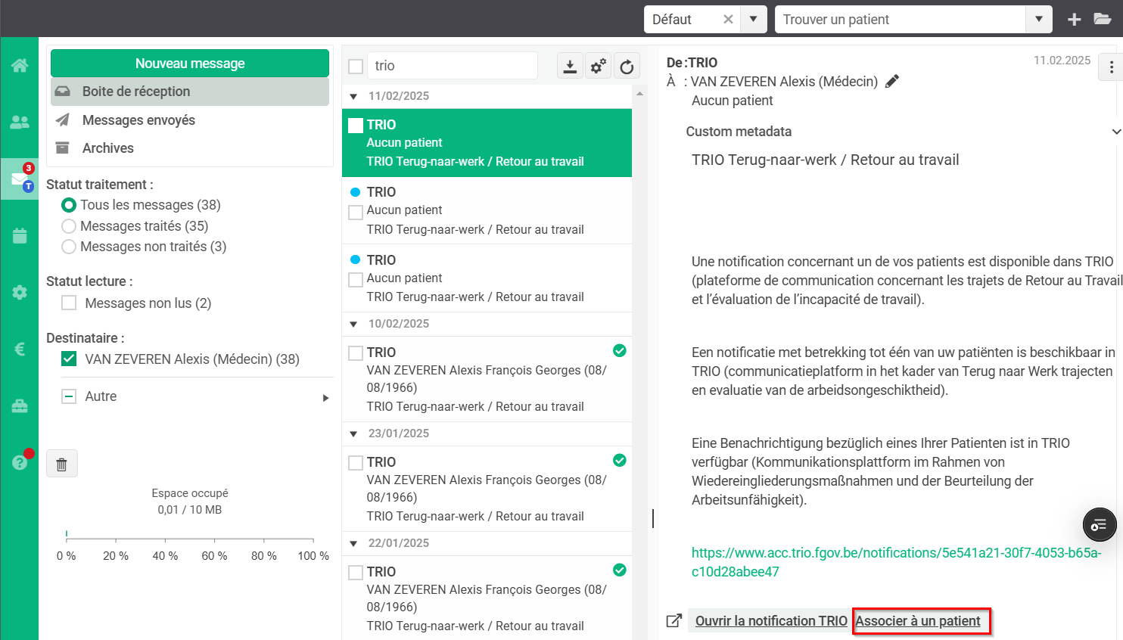Open the help question mark icon

coord(20,462)
